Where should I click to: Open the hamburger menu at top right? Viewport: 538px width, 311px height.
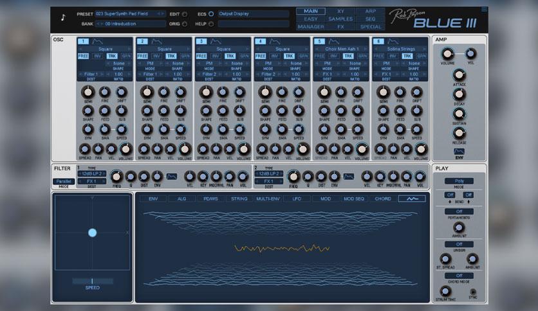click(x=484, y=10)
